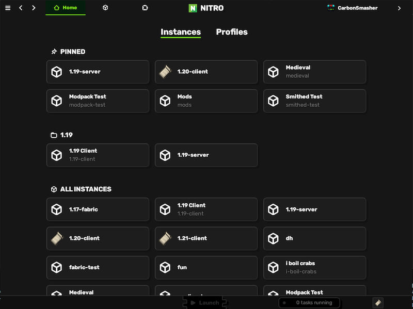The image size is (413, 309).
Task: Select the pinned Medieval instance
Action: pyautogui.click(x=314, y=72)
